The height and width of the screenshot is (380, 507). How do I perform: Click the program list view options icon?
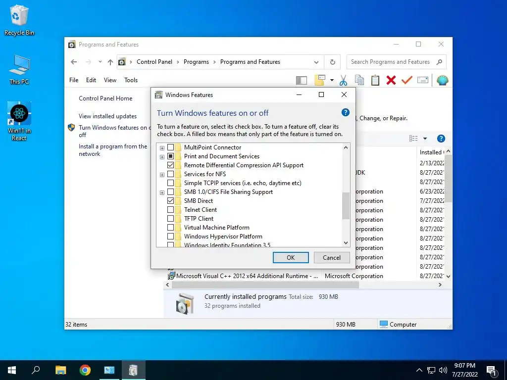point(413,139)
